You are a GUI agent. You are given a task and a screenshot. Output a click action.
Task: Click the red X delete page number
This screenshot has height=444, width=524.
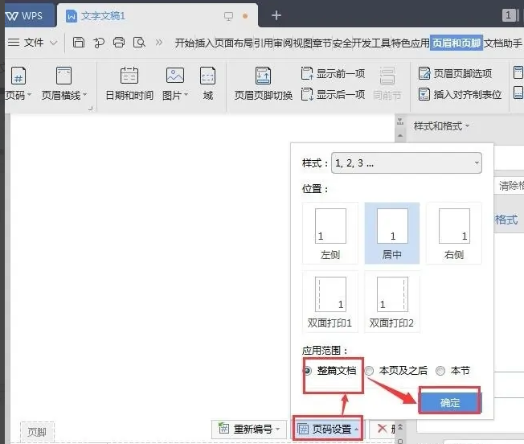(x=382, y=429)
